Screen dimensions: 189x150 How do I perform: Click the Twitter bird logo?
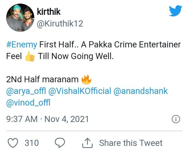pos(175,11)
